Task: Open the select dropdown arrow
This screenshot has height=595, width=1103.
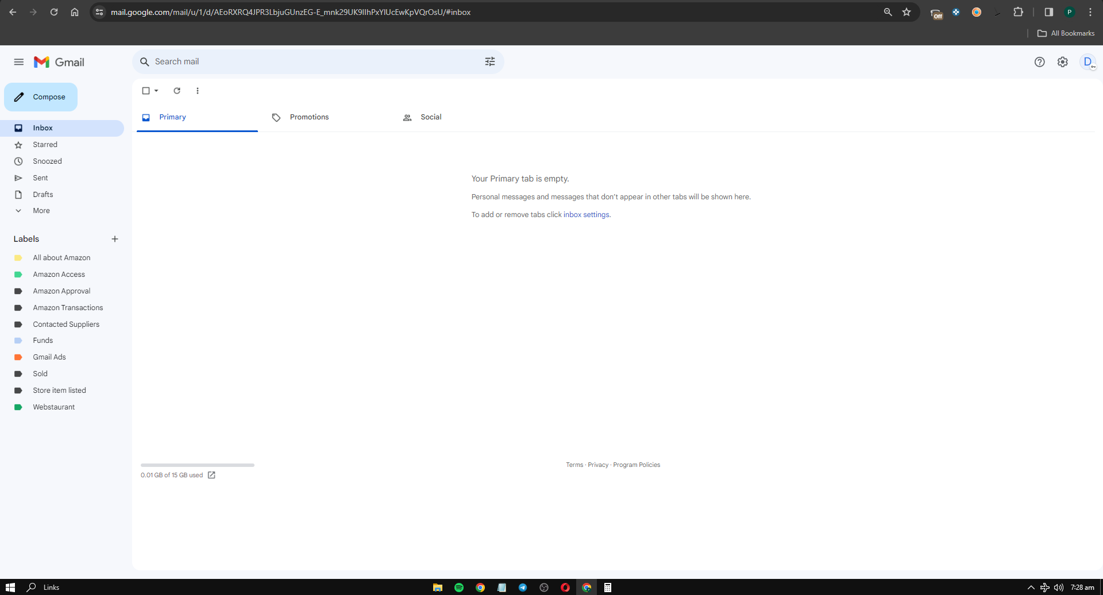Action: [156, 91]
